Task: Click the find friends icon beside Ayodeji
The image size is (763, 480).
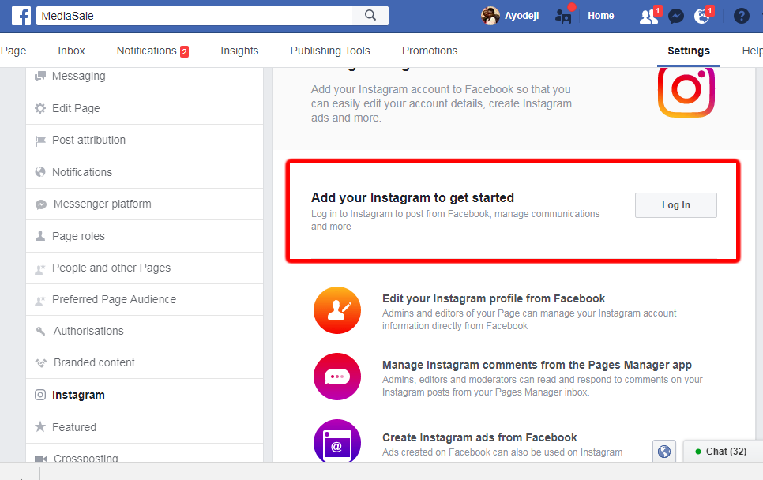Action: (563, 17)
